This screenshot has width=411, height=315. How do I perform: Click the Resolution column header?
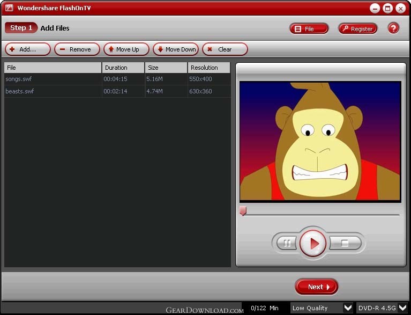[209, 68]
